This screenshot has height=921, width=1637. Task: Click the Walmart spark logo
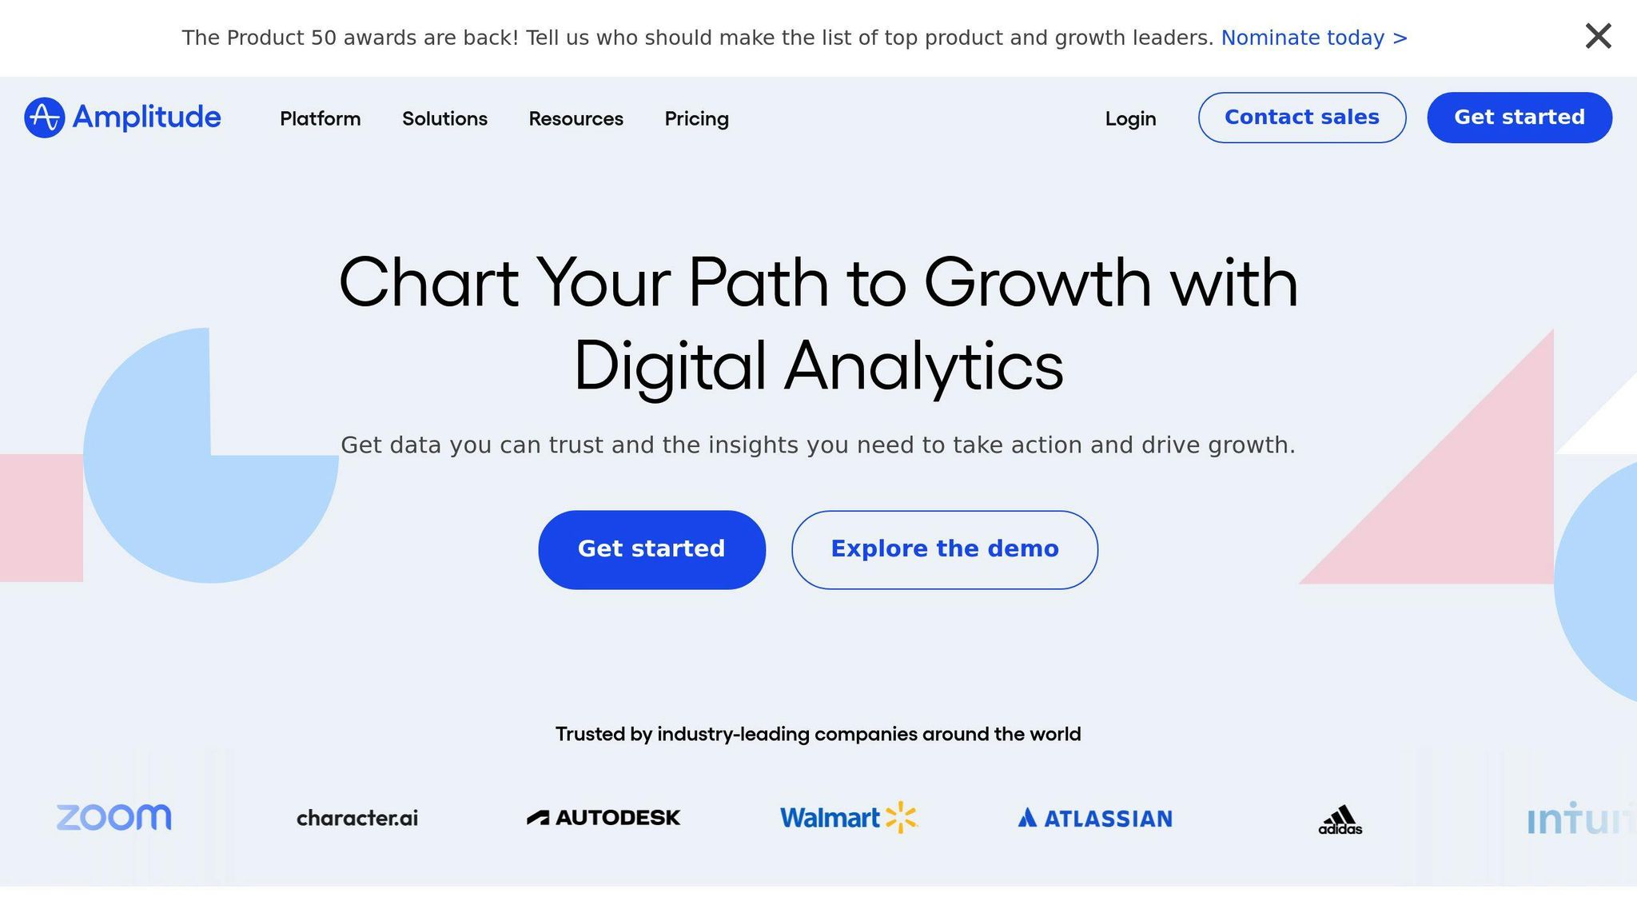point(901,817)
